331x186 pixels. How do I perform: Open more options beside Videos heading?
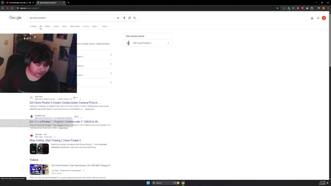42,160
